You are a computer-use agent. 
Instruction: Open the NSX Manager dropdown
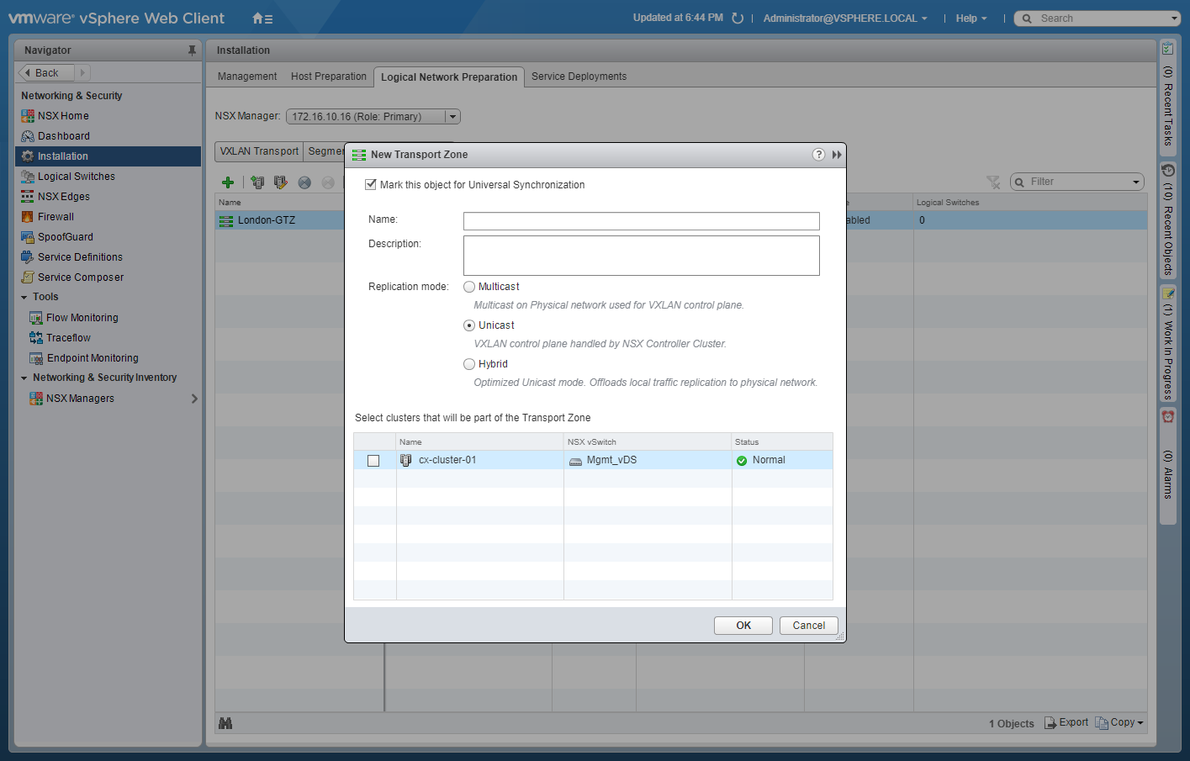pos(452,117)
